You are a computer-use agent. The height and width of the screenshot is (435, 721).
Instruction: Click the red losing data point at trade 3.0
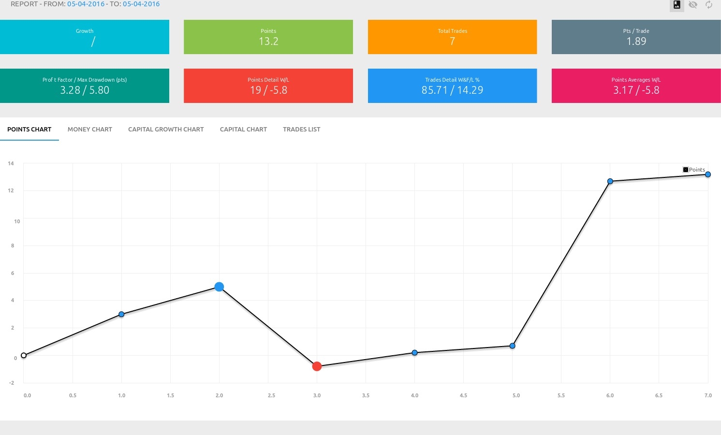pyautogui.click(x=317, y=366)
